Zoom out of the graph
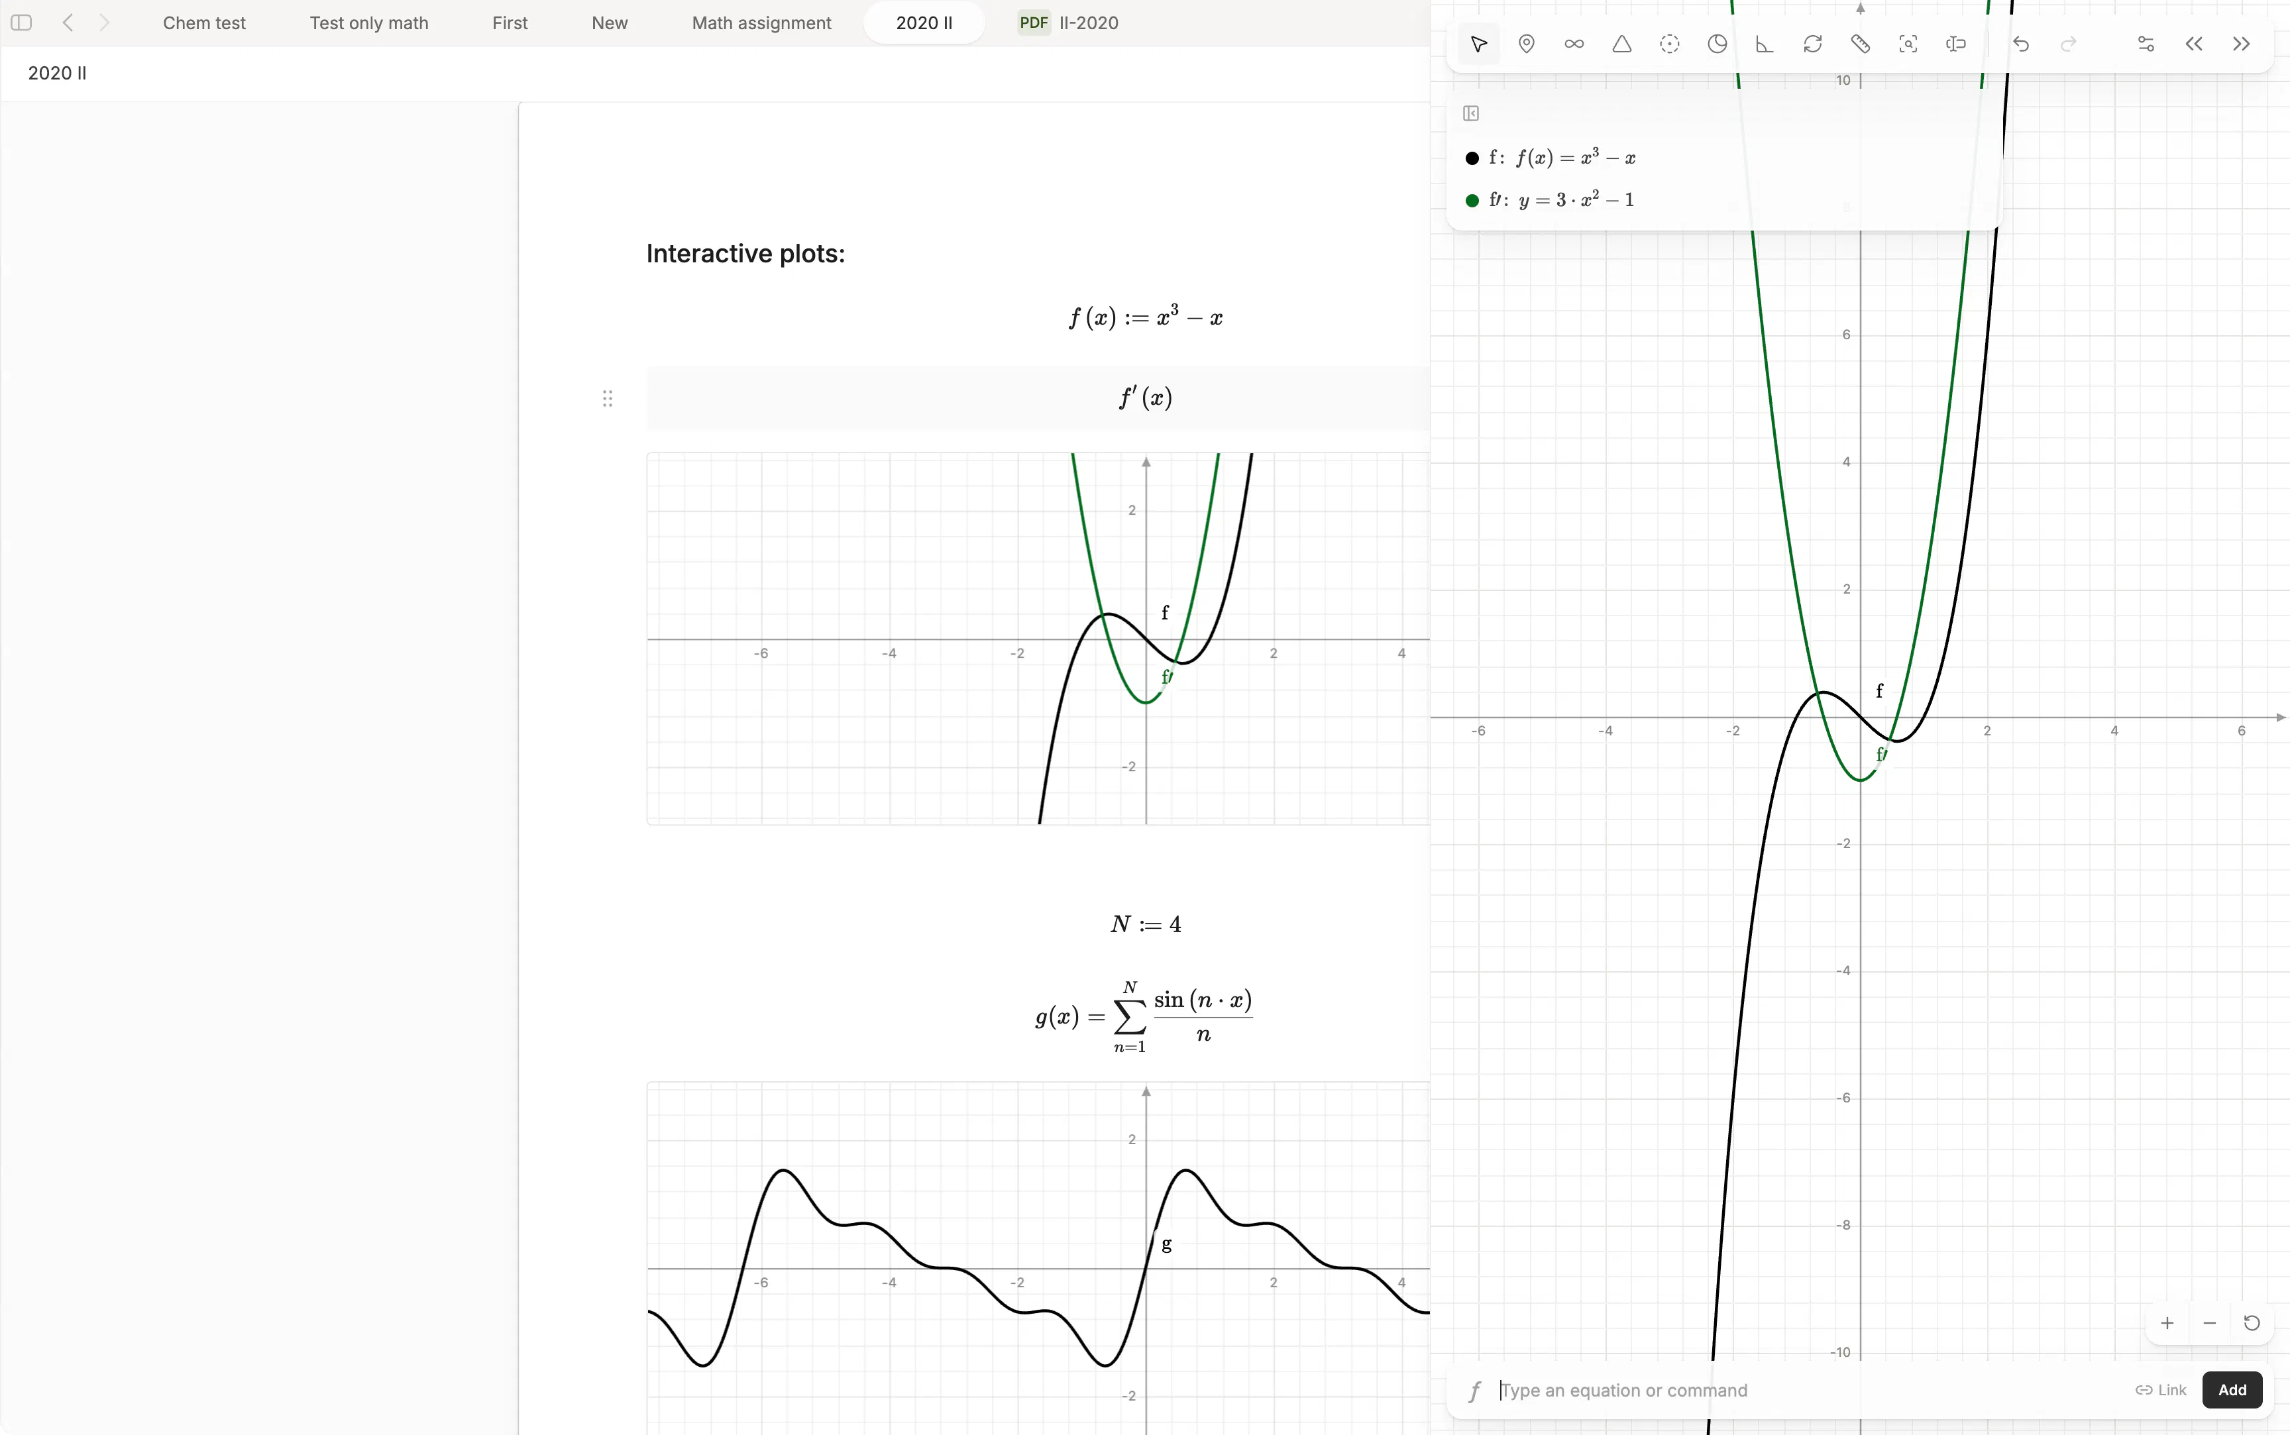The image size is (2290, 1435). pyautogui.click(x=2209, y=1323)
